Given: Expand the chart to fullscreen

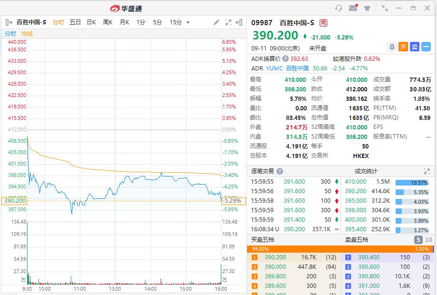Looking at the screenshot, I should click(x=228, y=22).
